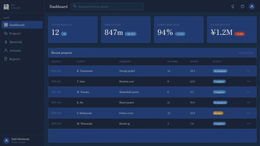The width and height of the screenshot is (260, 146).
Task: Open the Dashboard sidebar item
Action: point(22,25)
